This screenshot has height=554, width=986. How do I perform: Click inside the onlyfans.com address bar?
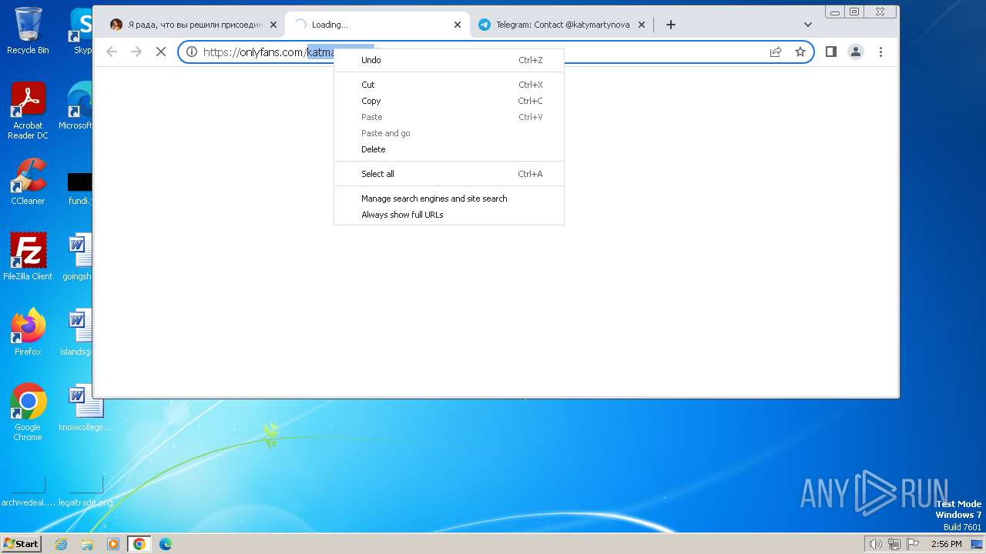[x=496, y=52]
